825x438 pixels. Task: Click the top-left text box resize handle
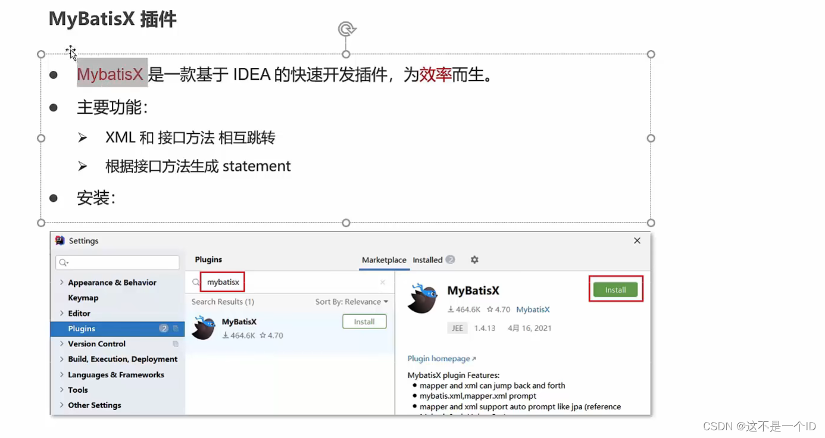pos(41,54)
